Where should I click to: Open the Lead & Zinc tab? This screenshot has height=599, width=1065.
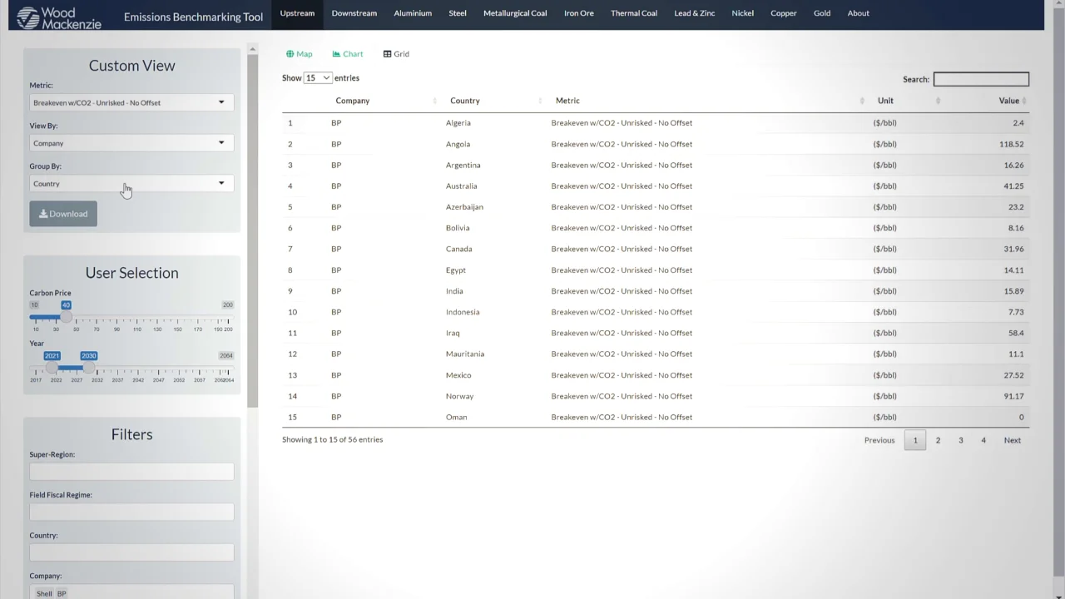pos(695,13)
